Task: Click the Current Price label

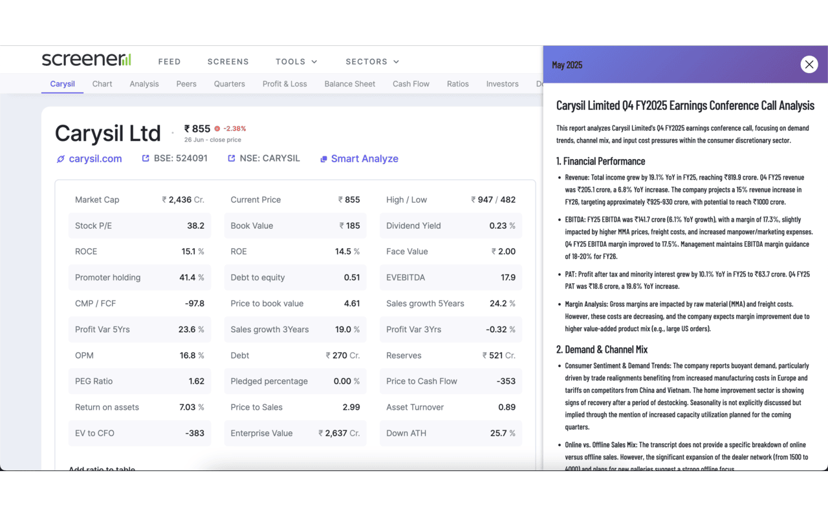Action: (256, 200)
